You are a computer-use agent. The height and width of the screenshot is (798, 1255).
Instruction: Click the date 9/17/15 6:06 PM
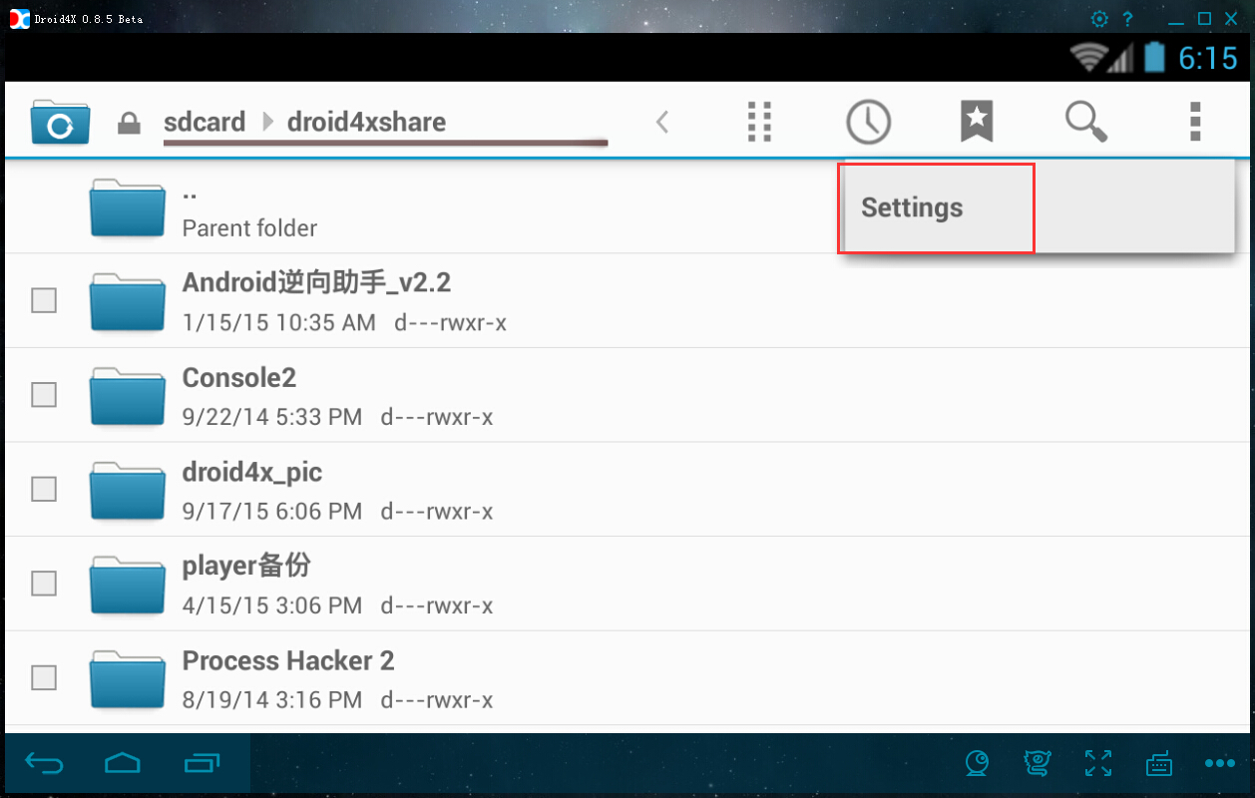click(x=272, y=512)
